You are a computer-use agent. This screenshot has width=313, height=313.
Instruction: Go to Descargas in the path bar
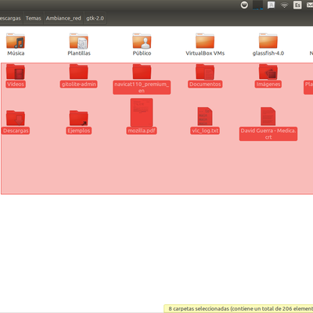(11, 18)
